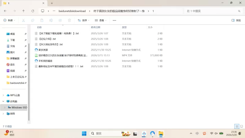245x138 pixels.
Task: Click the Windows Start button on taskbar
Action: [x=84, y=133]
